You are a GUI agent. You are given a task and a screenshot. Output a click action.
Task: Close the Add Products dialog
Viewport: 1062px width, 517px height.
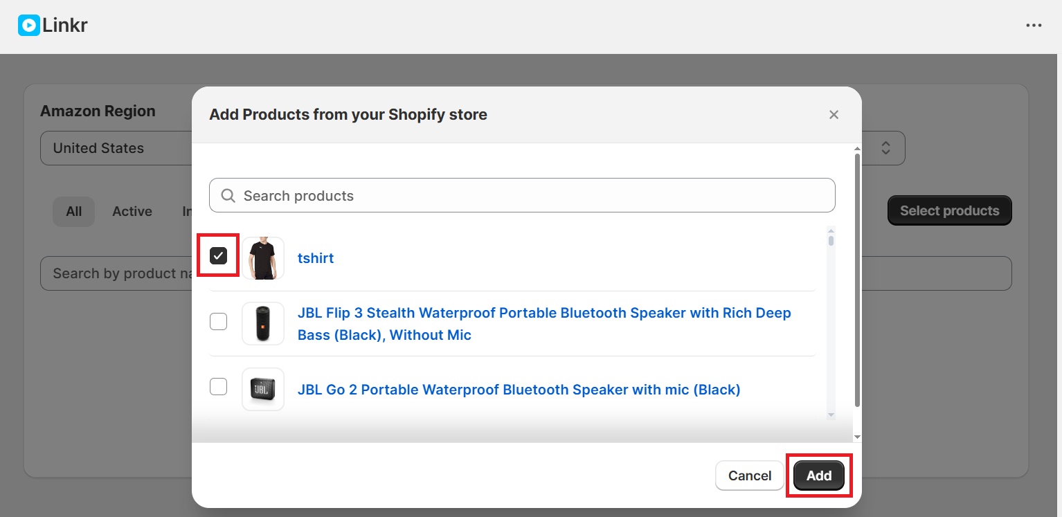click(x=834, y=115)
